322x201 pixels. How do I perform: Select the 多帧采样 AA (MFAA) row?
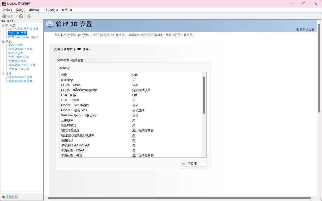click(x=130, y=145)
